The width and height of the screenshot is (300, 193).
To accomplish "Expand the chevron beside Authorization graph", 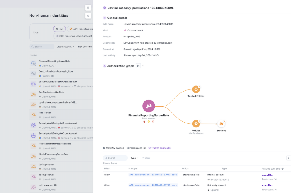I will click(x=143, y=66).
